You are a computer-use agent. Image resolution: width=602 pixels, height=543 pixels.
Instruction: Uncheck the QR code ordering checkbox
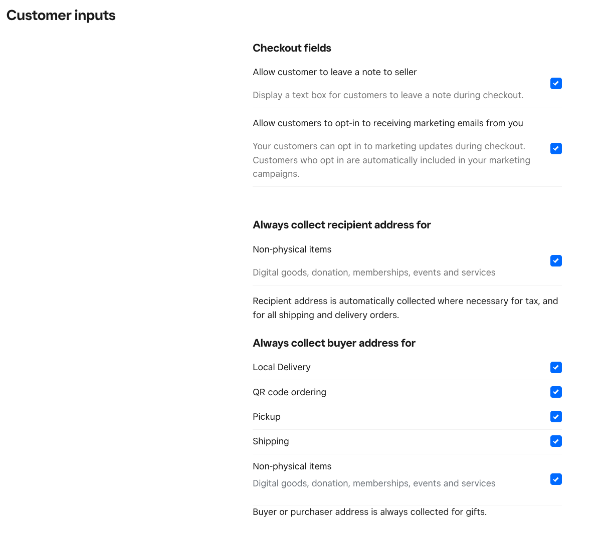click(x=556, y=392)
